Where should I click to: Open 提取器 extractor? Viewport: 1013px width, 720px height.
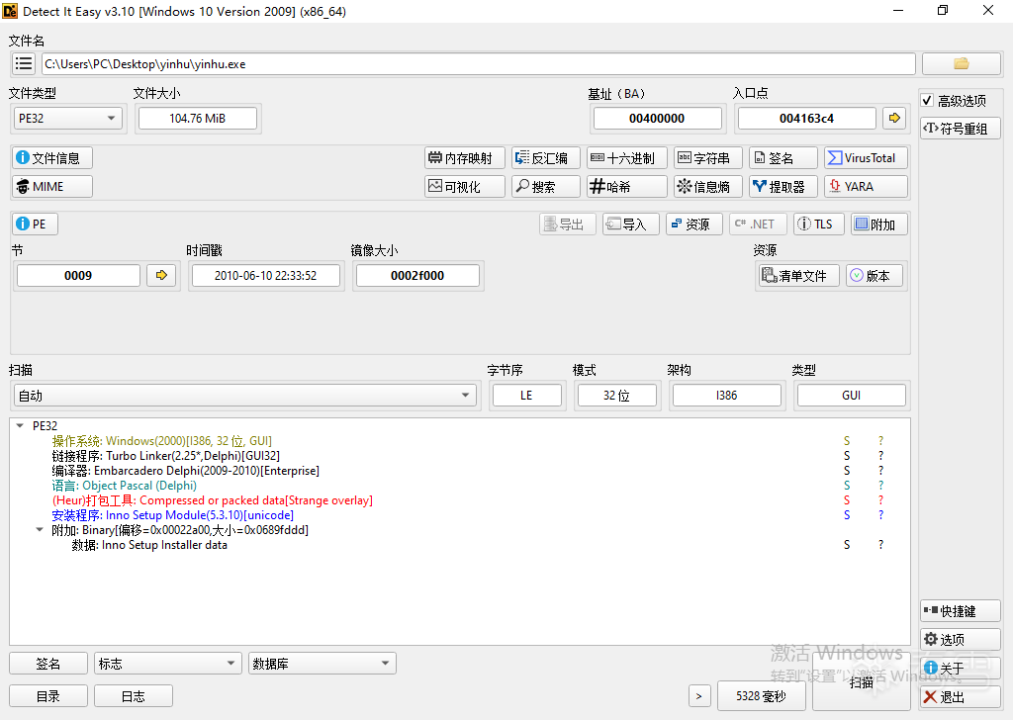783,187
